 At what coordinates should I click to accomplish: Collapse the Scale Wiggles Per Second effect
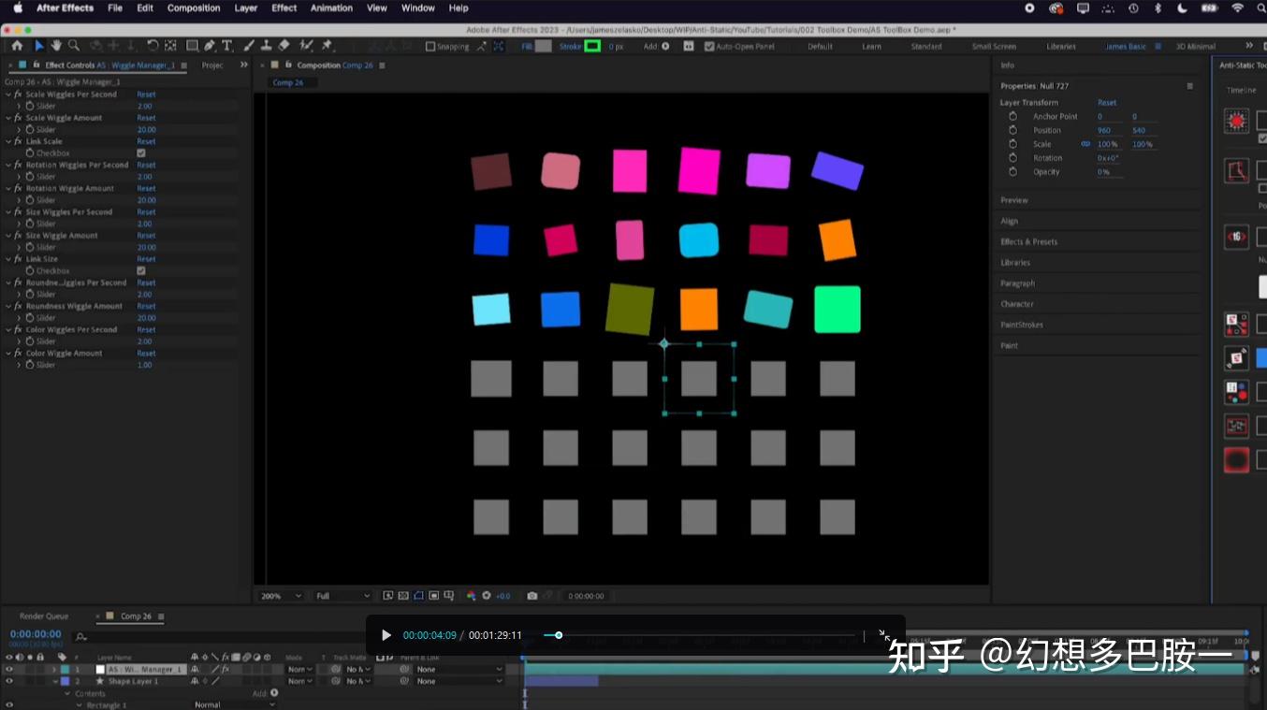(x=8, y=94)
